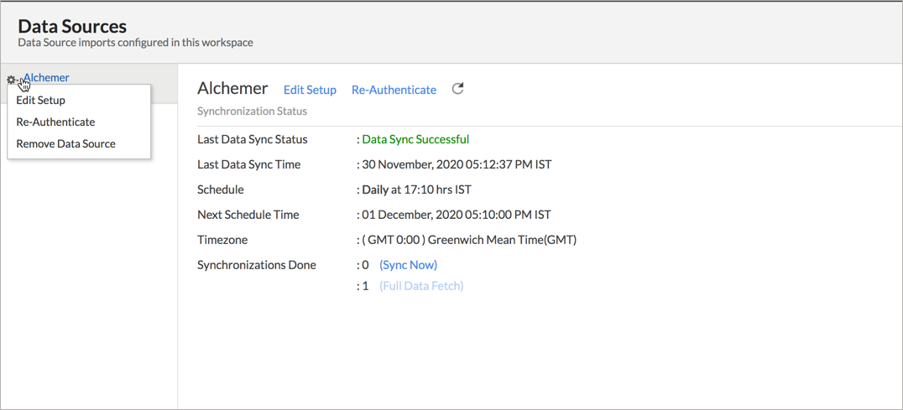The height and width of the screenshot is (410, 903).
Task: Choose Edit Setup from the dropdown menu
Action: pyautogui.click(x=40, y=100)
